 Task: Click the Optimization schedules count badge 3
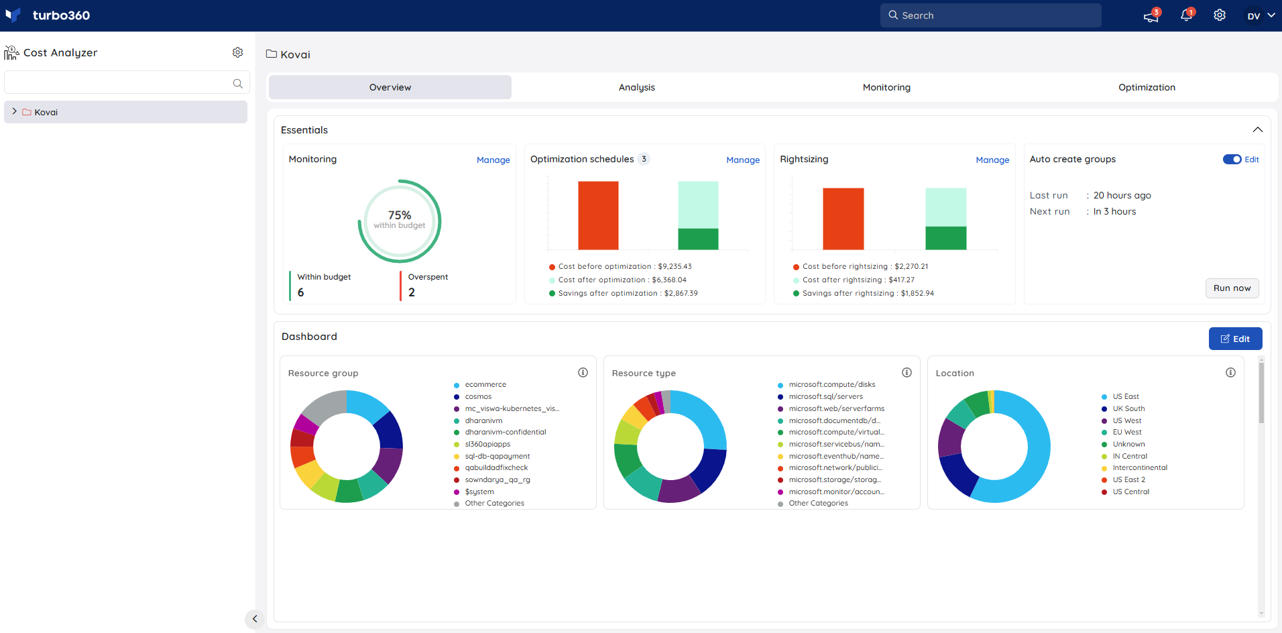coord(644,159)
